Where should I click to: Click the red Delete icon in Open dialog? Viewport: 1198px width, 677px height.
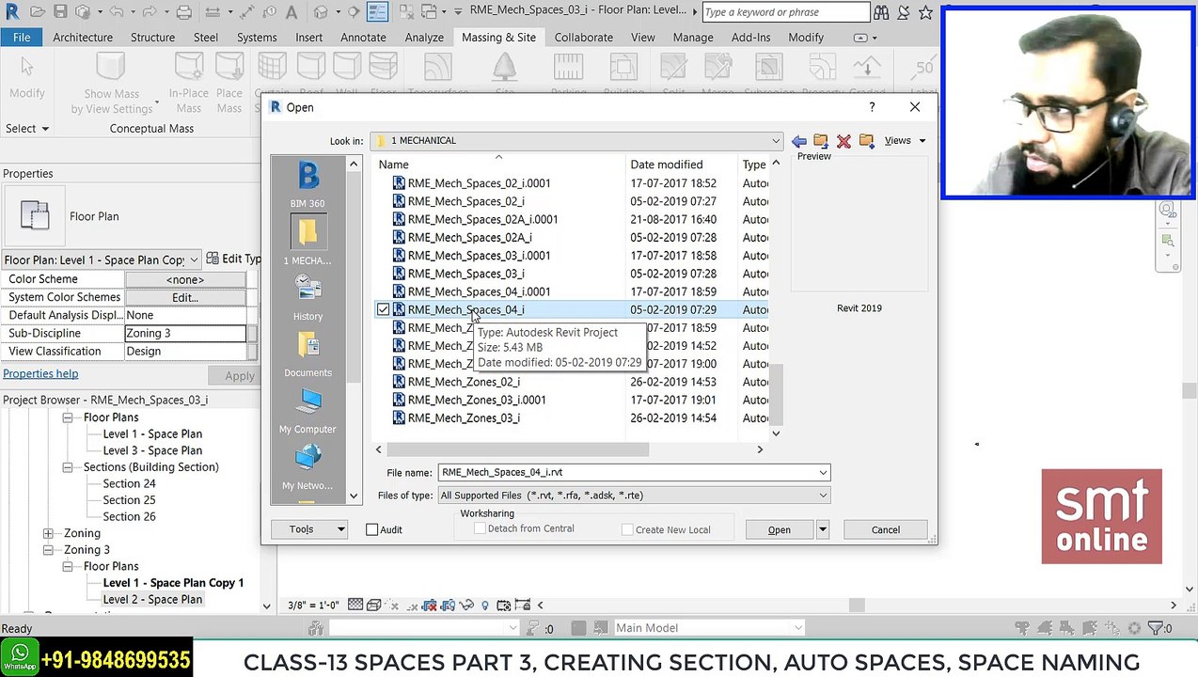click(x=843, y=141)
